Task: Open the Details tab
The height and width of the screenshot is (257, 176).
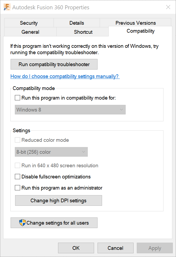Action: pyautogui.click(x=77, y=23)
